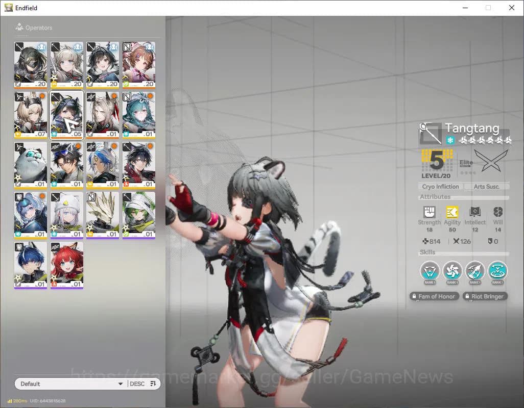Select the highlighted Tangtang level 05 card
Screen dimensions: 524x408
coord(67,115)
